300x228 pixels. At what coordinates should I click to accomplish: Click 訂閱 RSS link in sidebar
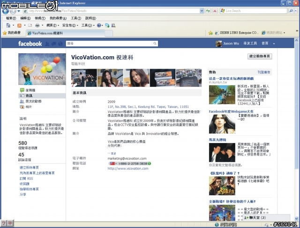[x=26, y=178]
